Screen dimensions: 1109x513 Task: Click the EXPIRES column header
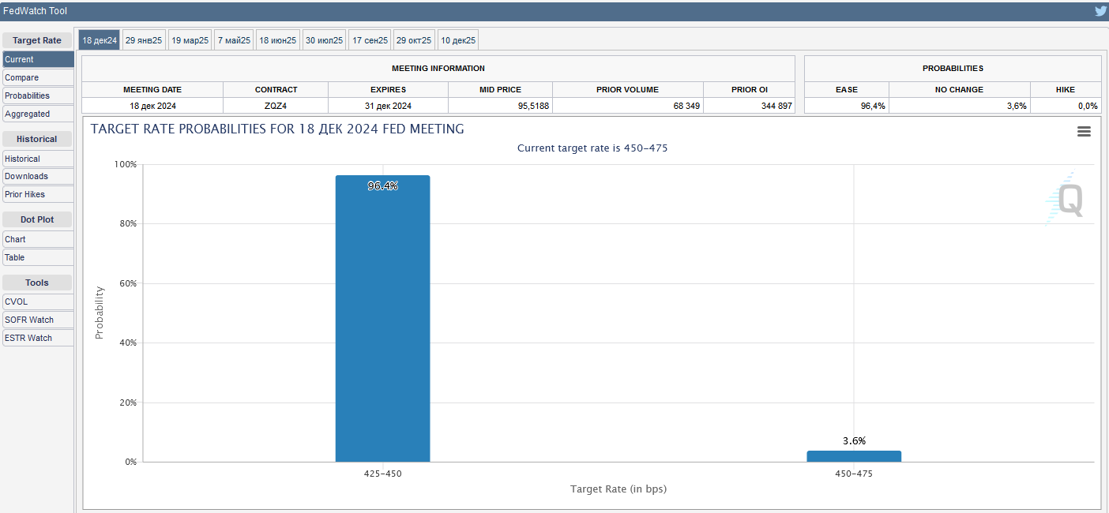(x=388, y=89)
